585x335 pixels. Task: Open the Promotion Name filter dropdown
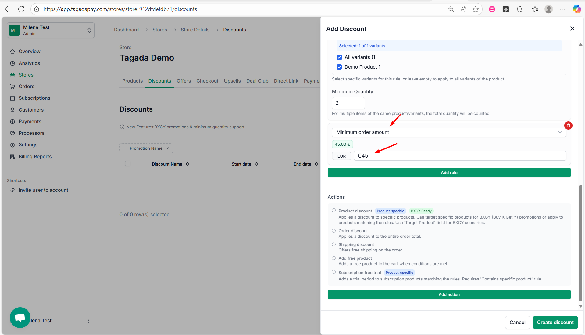(x=146, y=148)
